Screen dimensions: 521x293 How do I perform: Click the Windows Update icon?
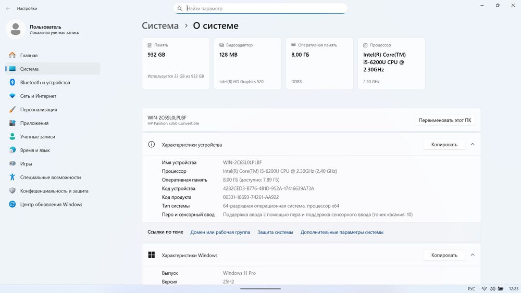13,205
